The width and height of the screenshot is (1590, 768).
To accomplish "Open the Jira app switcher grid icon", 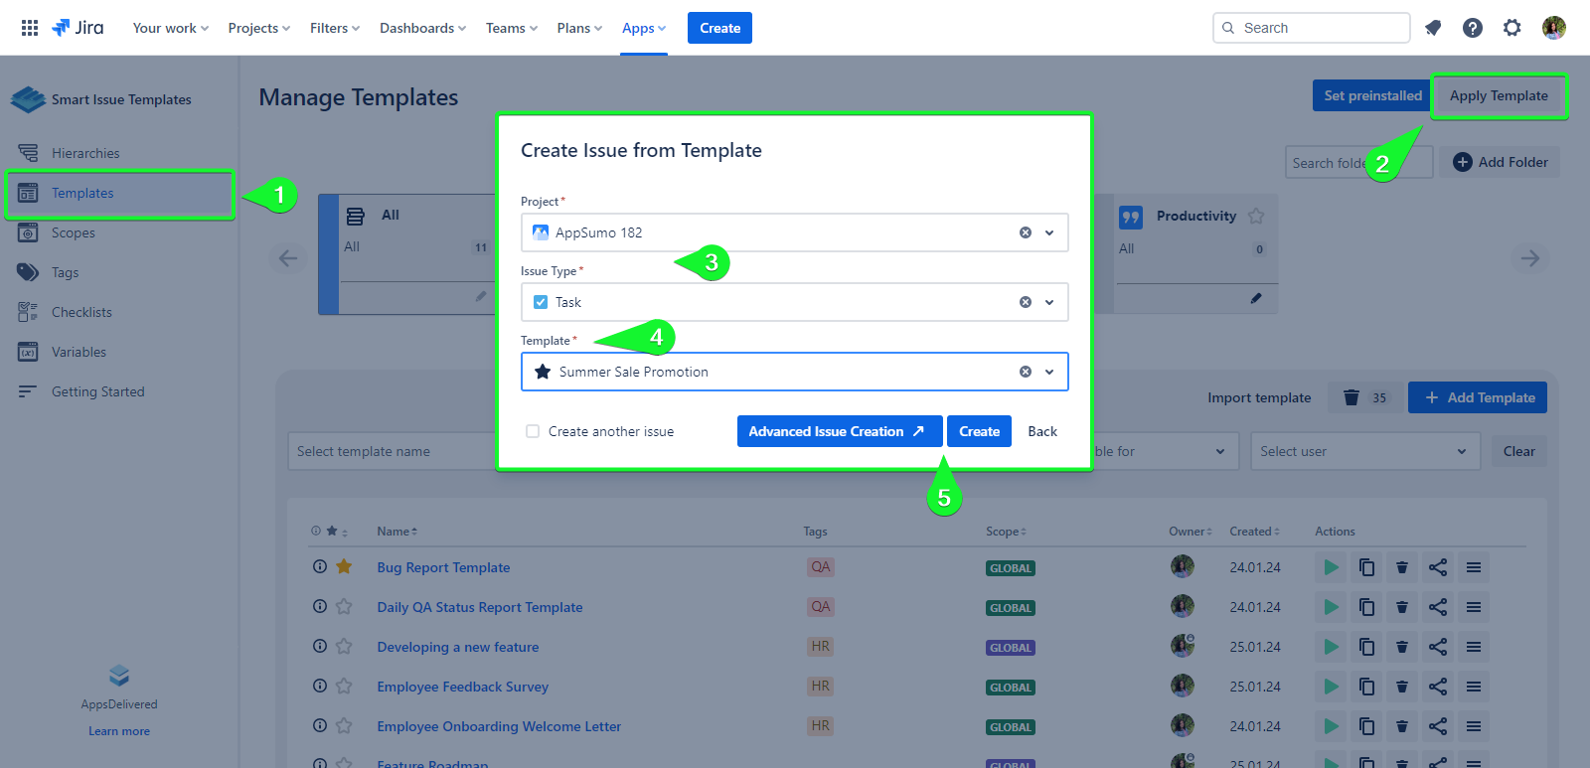I will coord(30,28).
